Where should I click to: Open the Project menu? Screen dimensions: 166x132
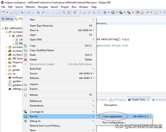coord(65,7)
